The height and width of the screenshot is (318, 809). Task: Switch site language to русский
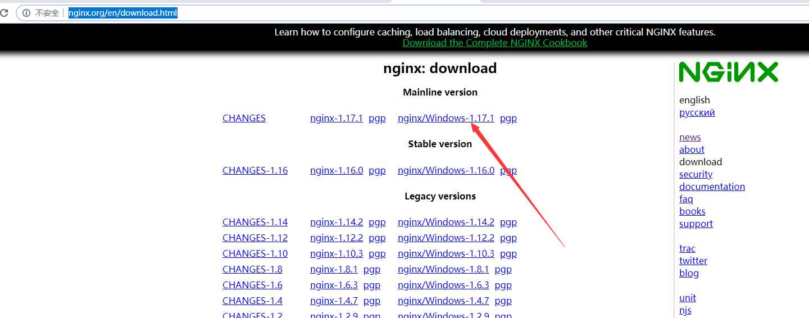tap(697, 112)
